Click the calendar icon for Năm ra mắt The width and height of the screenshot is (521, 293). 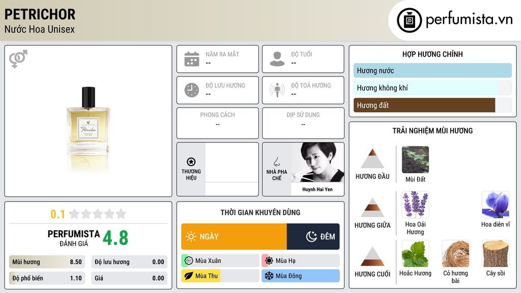[192, 59]
